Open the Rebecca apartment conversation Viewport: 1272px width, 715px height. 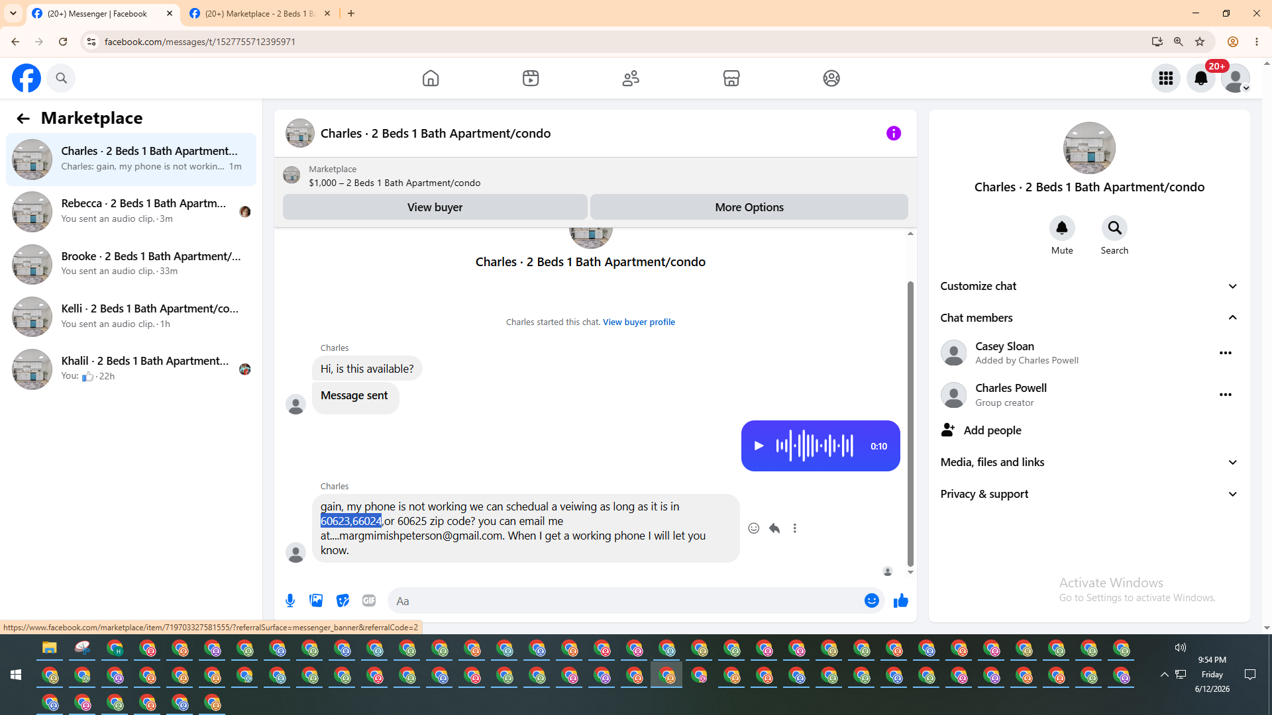point(131,212)
